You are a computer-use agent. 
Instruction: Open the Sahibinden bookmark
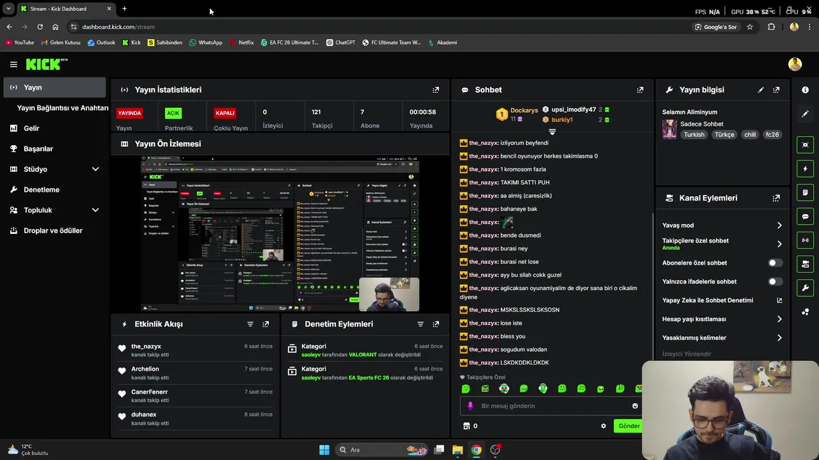click(164, 43)
